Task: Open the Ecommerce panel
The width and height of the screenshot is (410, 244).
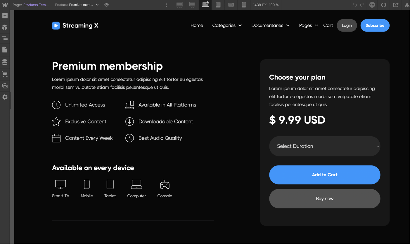Action: [x=5, y=74]
